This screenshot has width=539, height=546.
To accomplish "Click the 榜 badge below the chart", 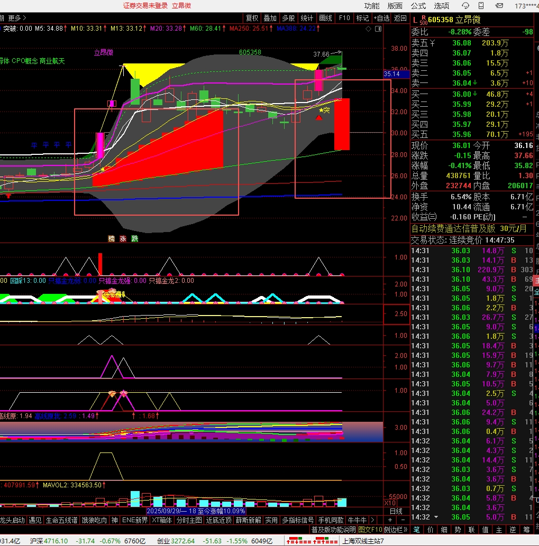I will (x=111, y=238).
